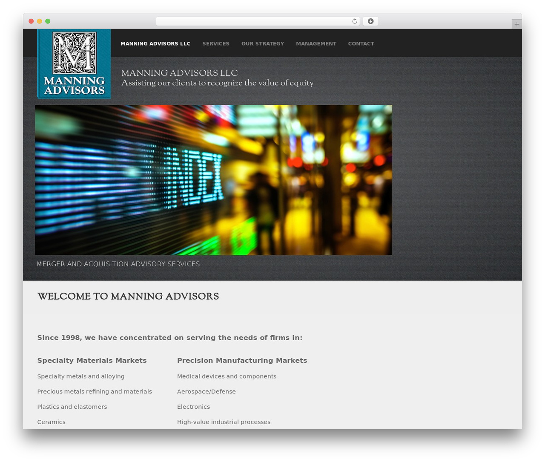Click the green maximize window button
The width and height of the screenshot is (545, 462).
tap(48, 21)
